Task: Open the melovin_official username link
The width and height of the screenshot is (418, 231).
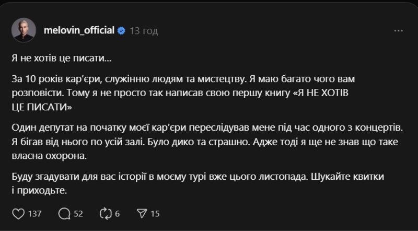Action: click(x=79, y=30)
